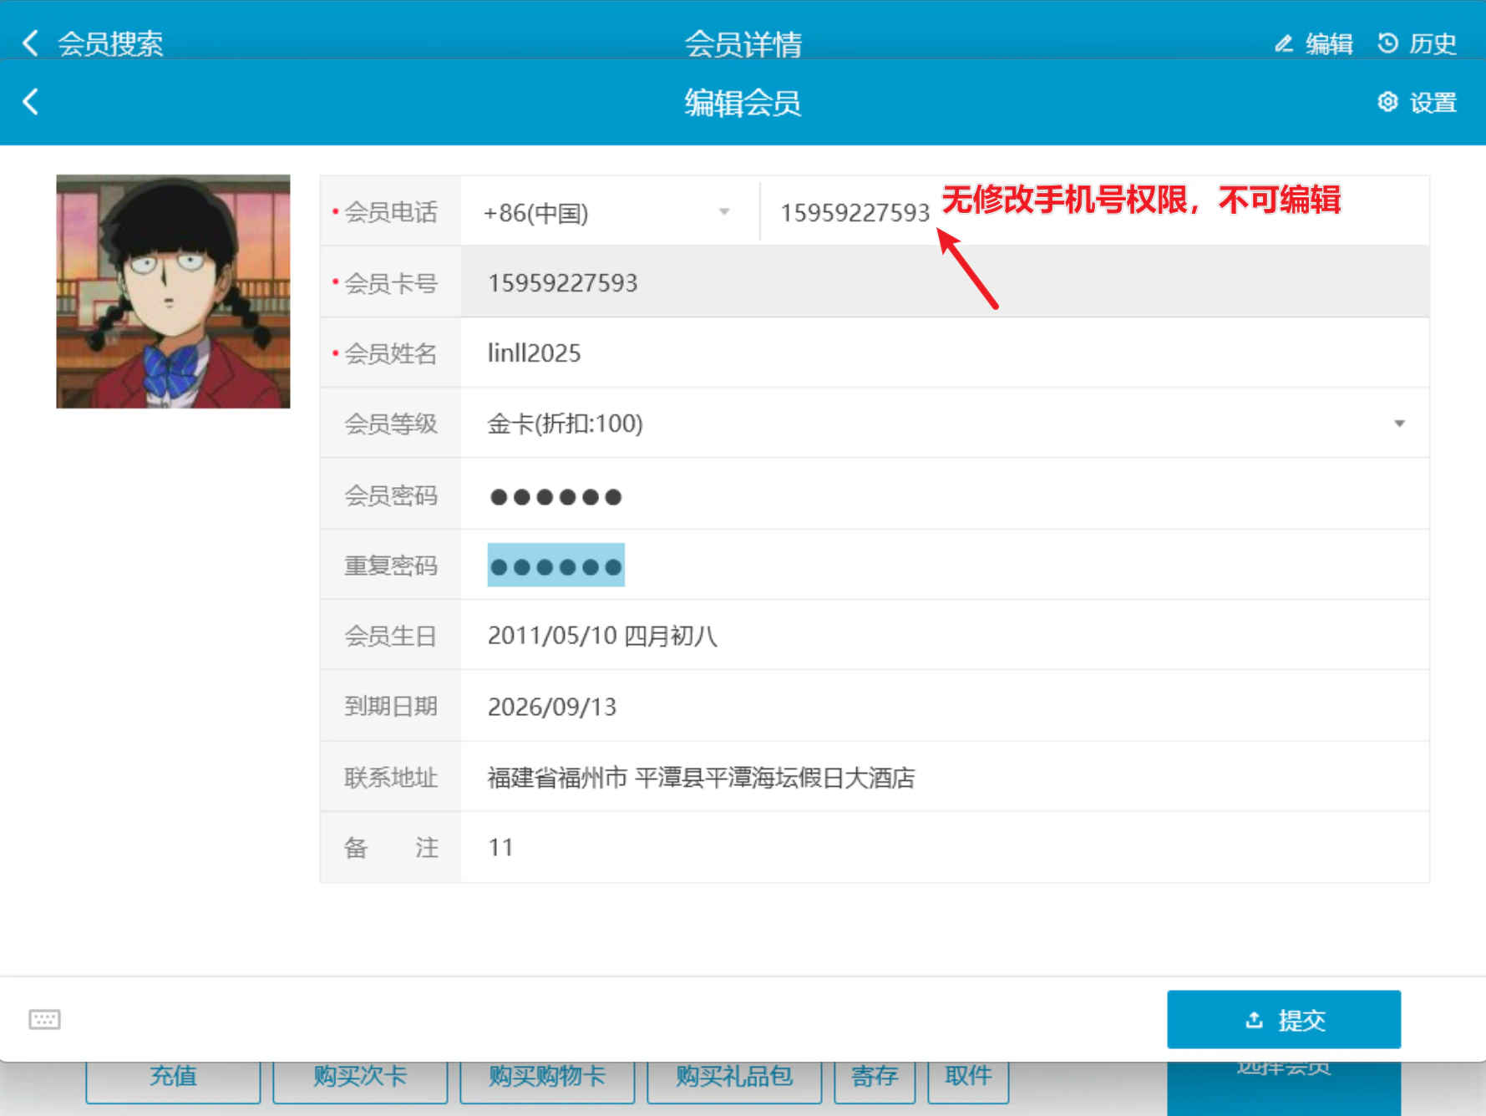The height and width of the screenshot is (1116, 1486).
Task: Edit the 到期日期 field 2026/09/13
Action: click(945, 707)
